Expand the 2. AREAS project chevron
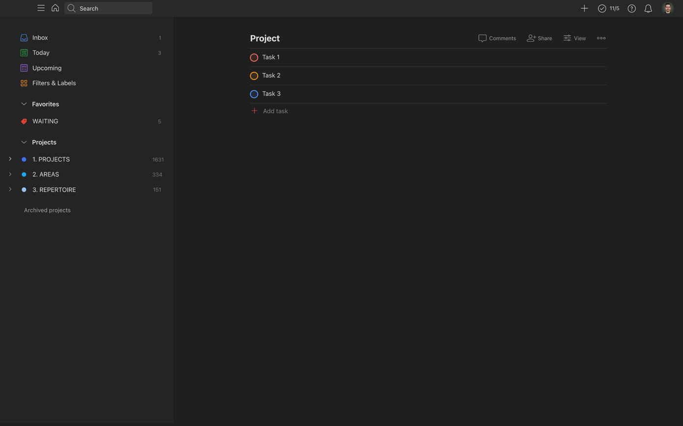The width and height of the screenshot is (683, 426). tap(10, 175)
